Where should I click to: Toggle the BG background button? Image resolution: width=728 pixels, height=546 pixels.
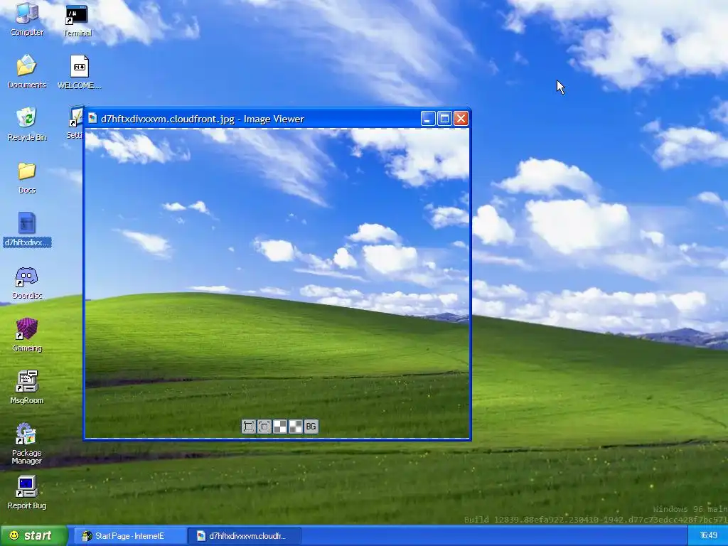pos(311,427)
